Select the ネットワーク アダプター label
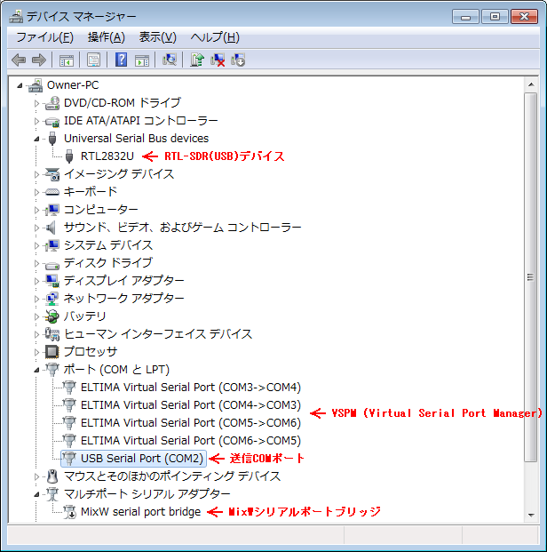 coord(123,299)
